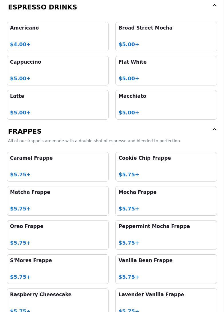This screenshot has width=224, height=312.
Task: Select the Oreo Frappe card
Action: point(58,235)
